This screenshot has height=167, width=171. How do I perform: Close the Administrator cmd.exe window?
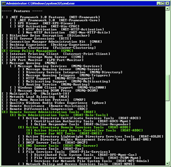tap(168, 3)
